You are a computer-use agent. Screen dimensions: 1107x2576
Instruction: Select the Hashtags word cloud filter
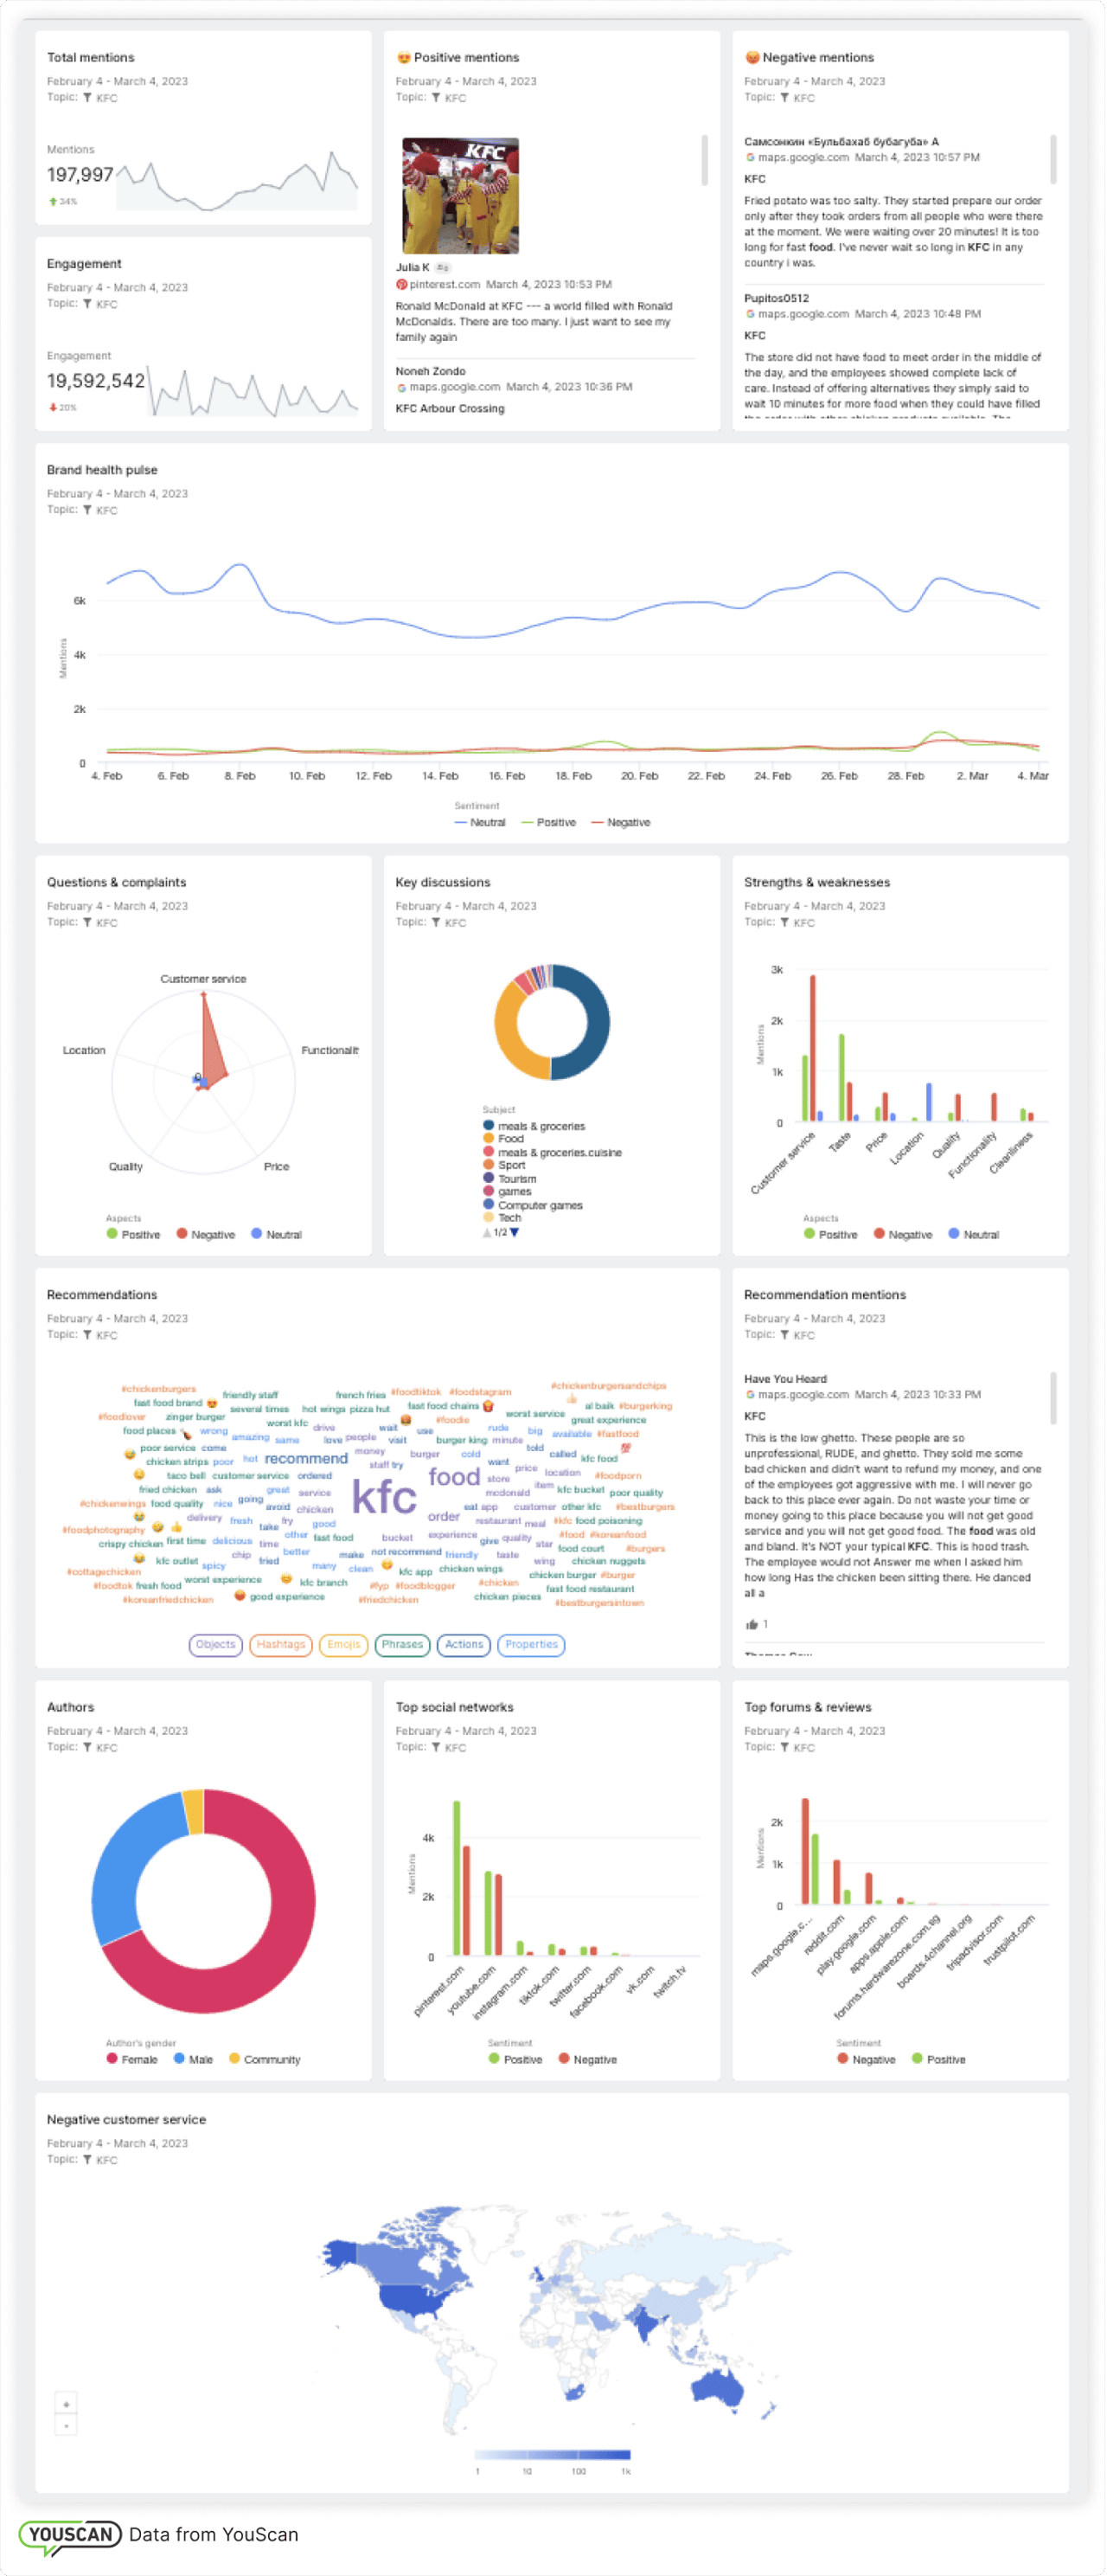[x=281, y=1645]
